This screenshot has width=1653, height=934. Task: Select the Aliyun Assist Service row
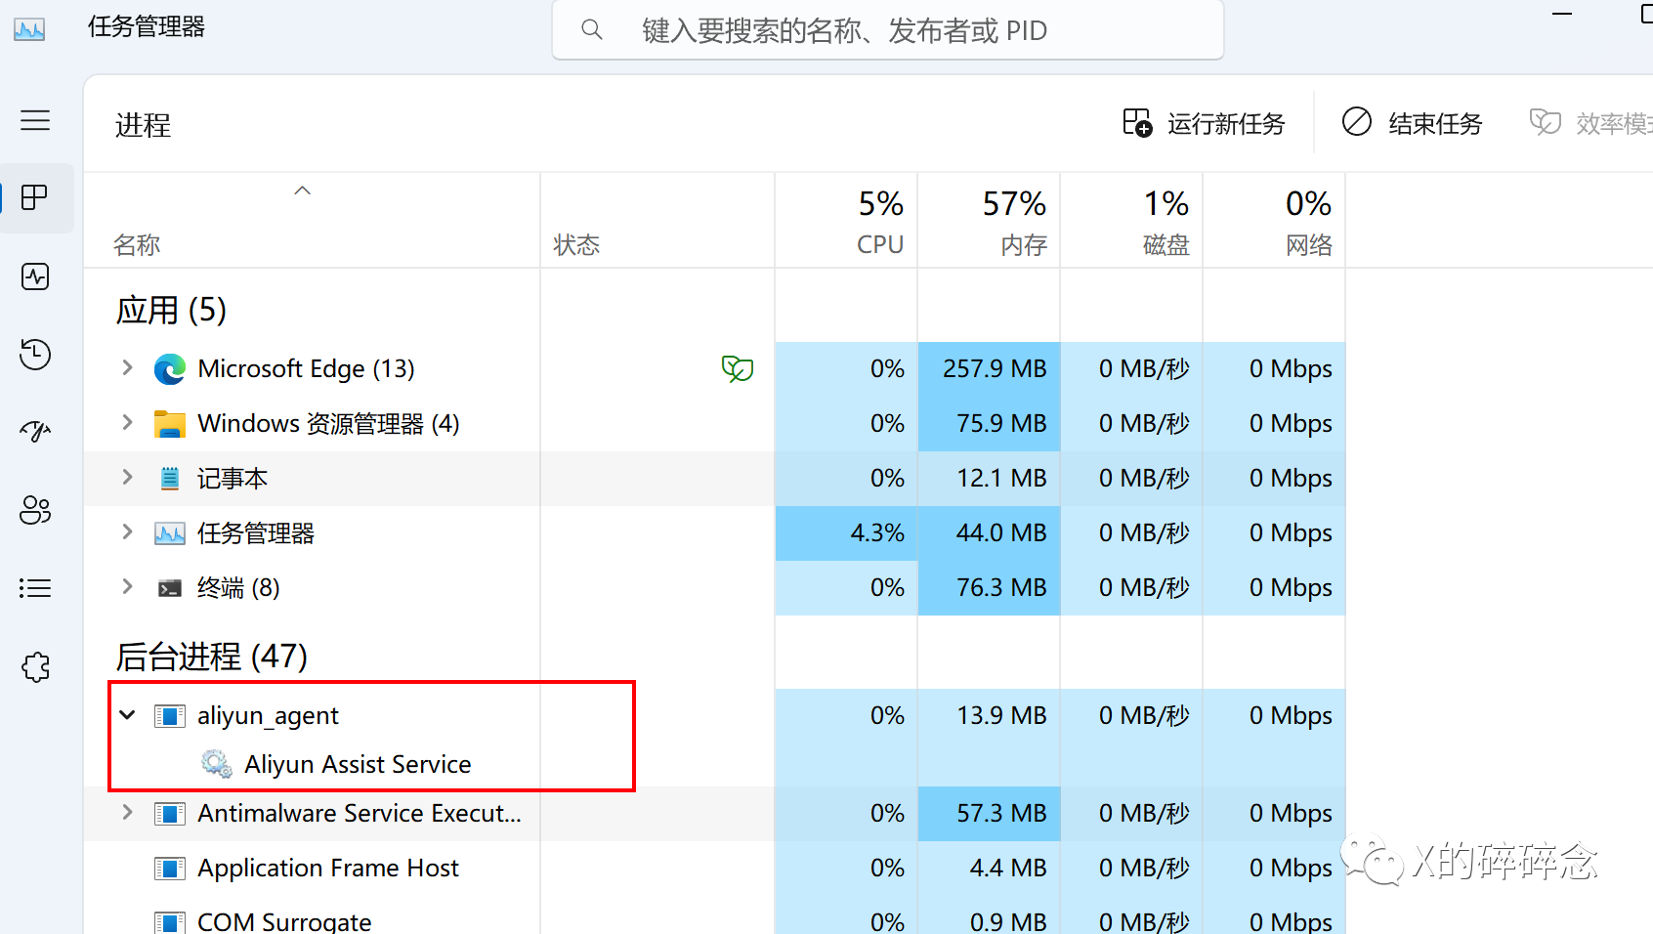(x=358, y=764)
